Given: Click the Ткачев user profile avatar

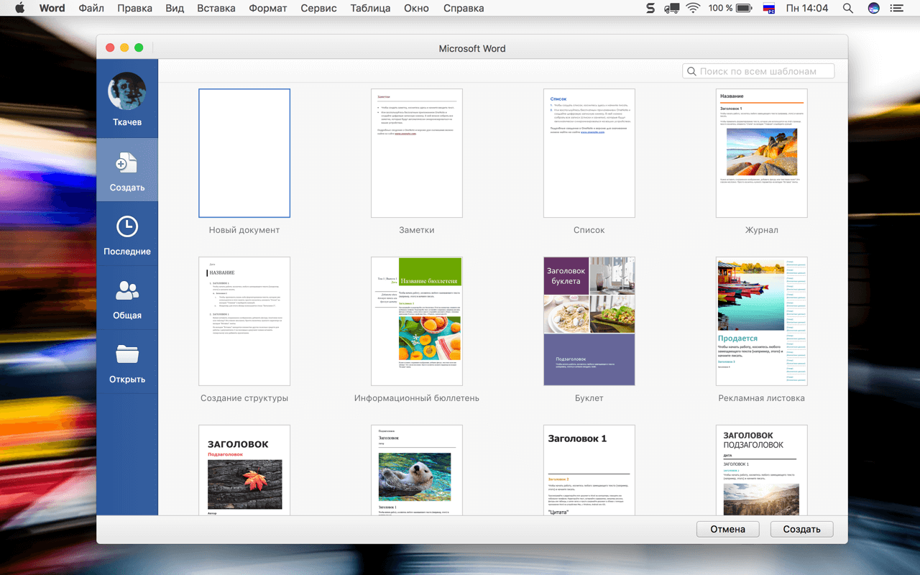Looking at the screenshot, I should click(x=127, y=91).
